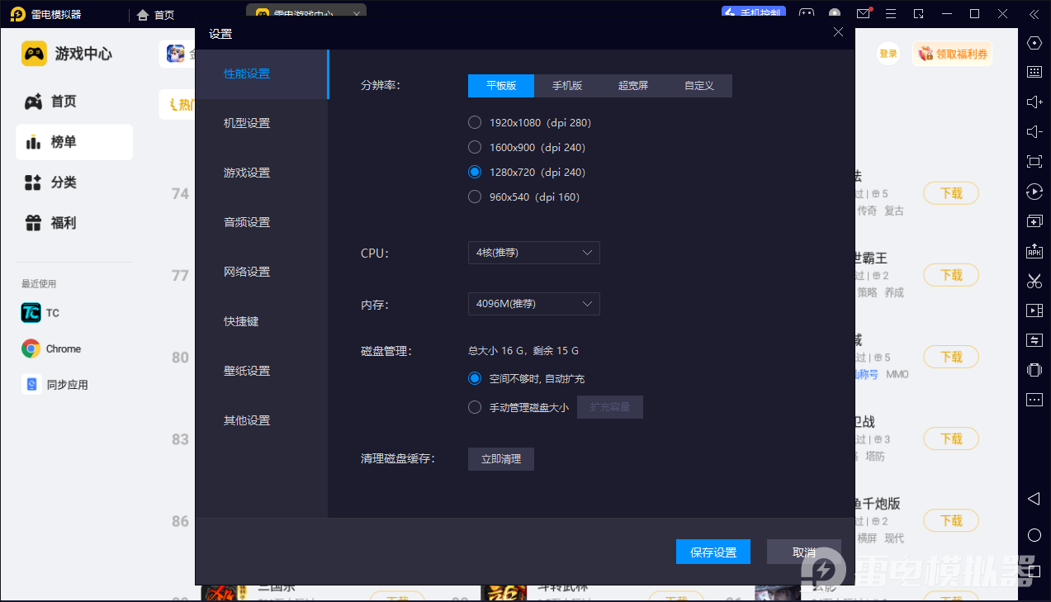
Task: Open operation recorder circular play icon
Action: (1034, 192)
